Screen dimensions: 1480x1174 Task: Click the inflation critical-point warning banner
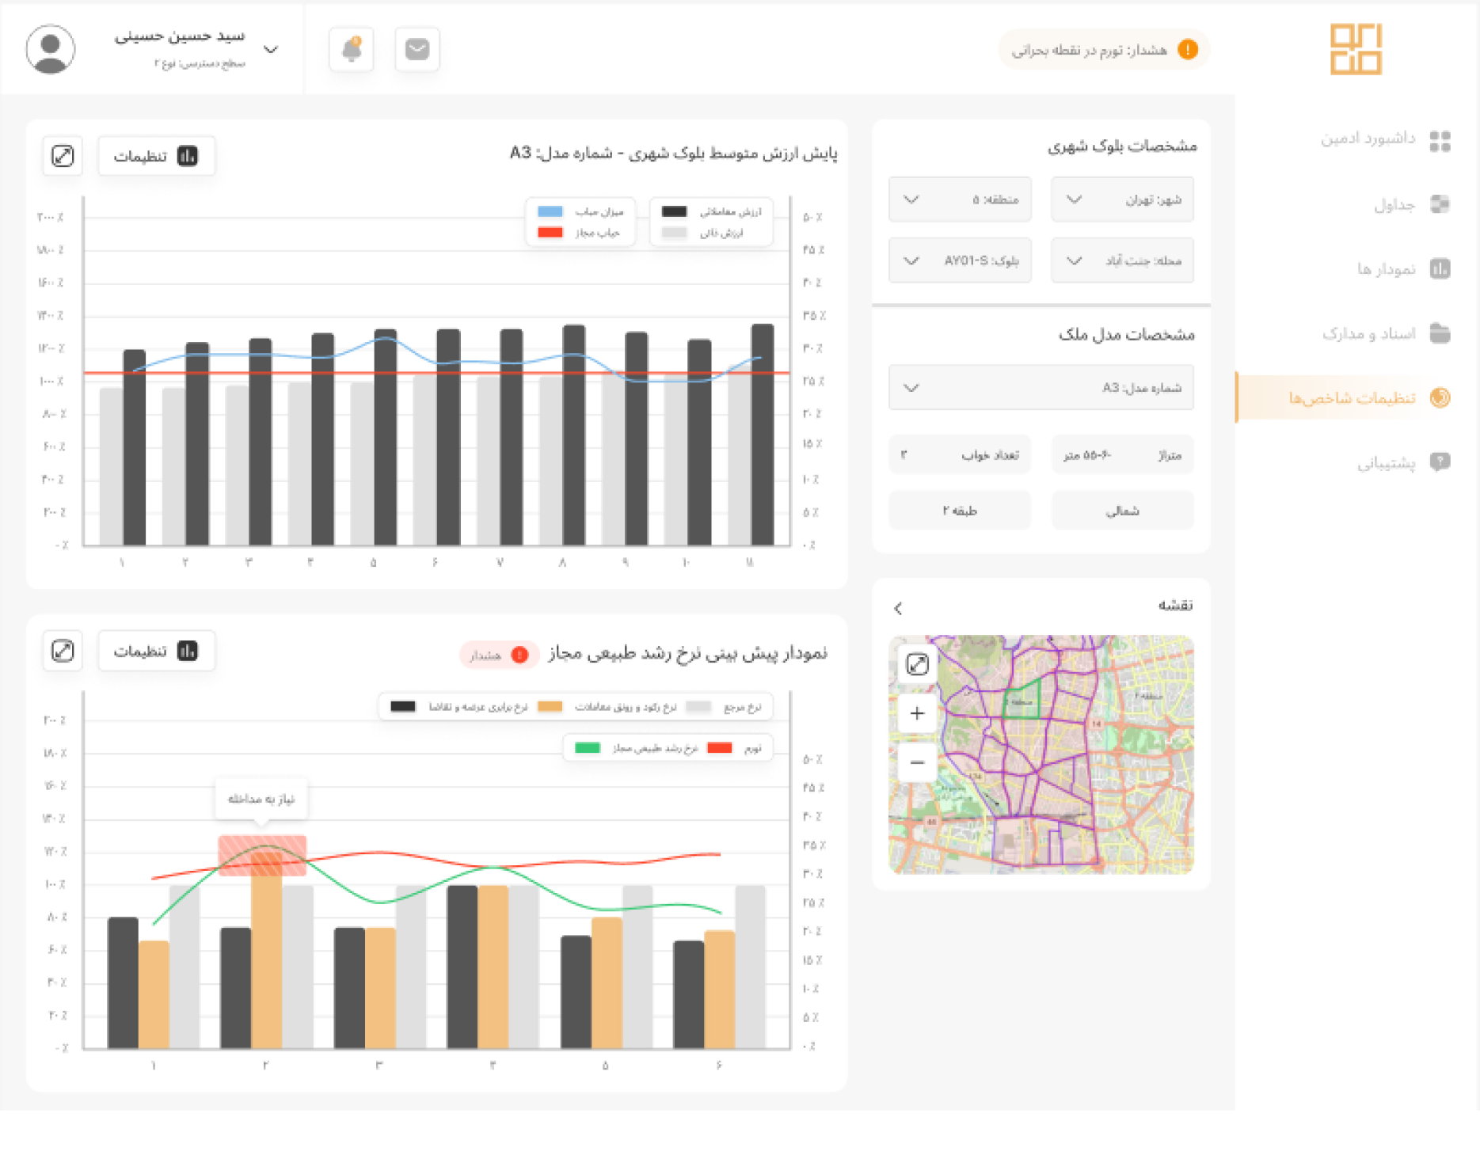pos(1104,50)
